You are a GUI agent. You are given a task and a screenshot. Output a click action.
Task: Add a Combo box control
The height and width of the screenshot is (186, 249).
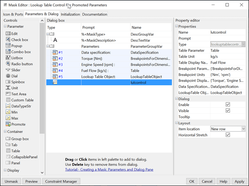[18, 52]
